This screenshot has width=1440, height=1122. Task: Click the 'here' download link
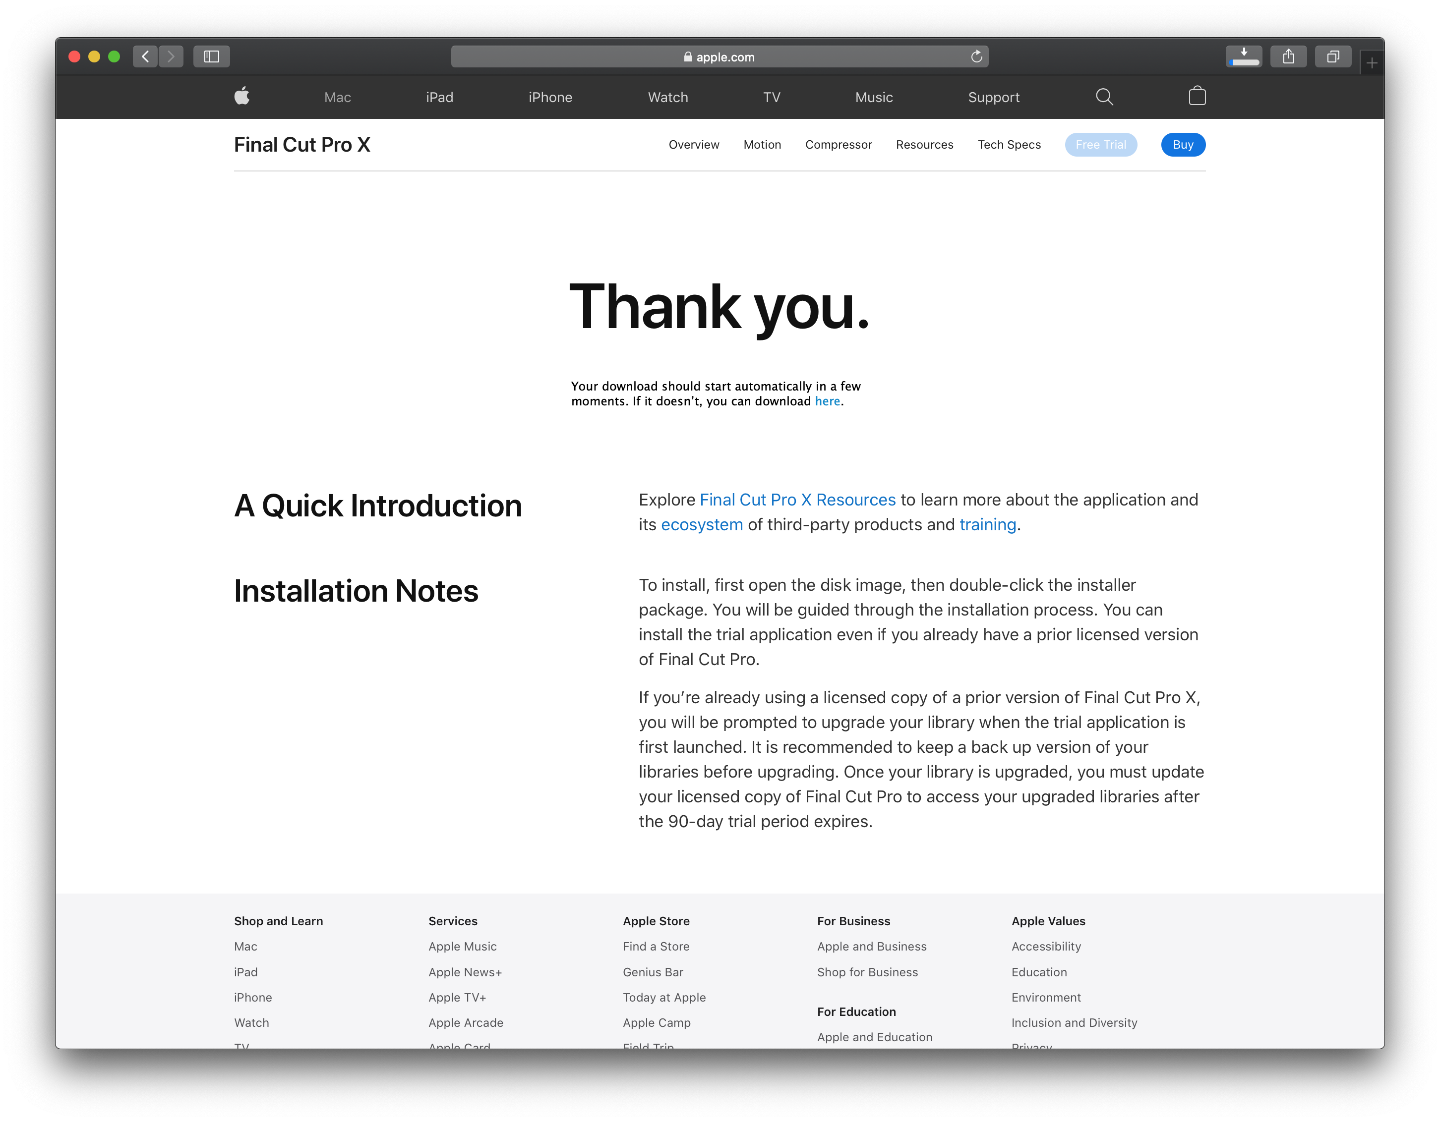click(x=827, y=401)
